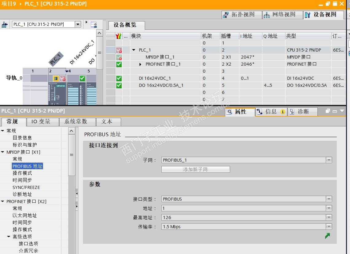Click the DO 16x24VDC/0.5A_1 row green check icon
The width and height of the screenshot is (350, 254).
(119, 85)
